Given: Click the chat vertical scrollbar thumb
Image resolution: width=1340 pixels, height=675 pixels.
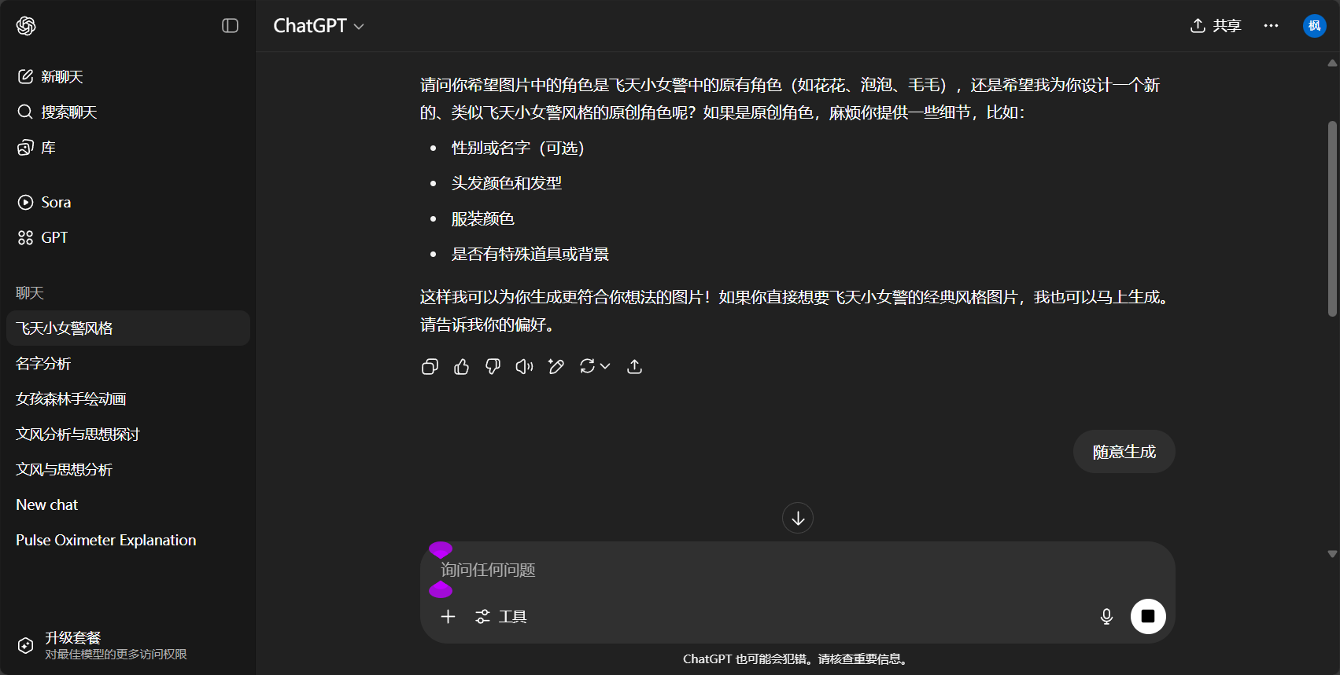Looking at the screenshot, I should (x=1332, y=218).
